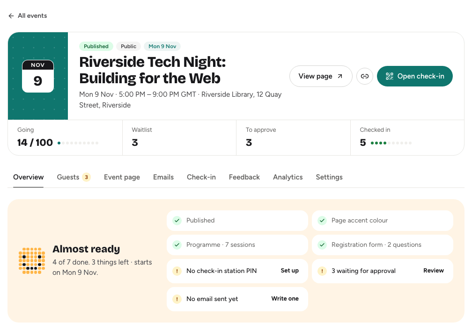This screenshot has width=472, height=330.
Task: Click the NOV 9 calendar icon
Action: [x=38, y=76]
